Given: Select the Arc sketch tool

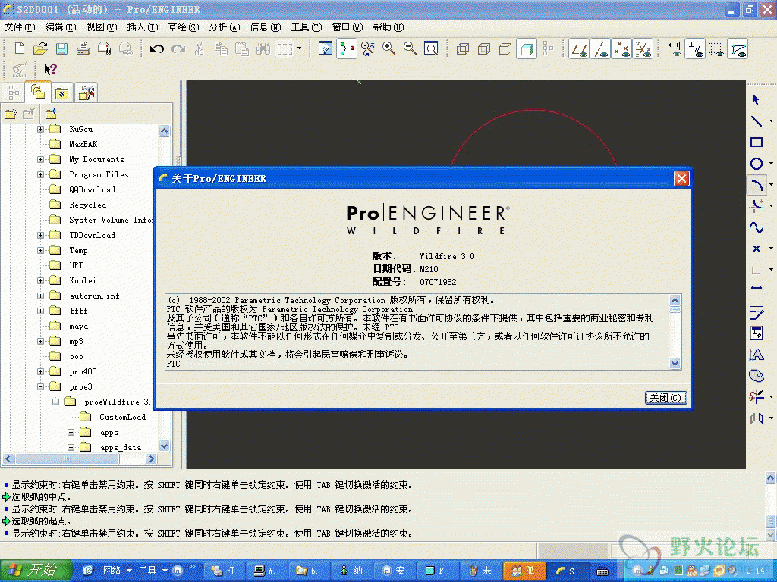Looking at the screenshot, I should (757, 185).
